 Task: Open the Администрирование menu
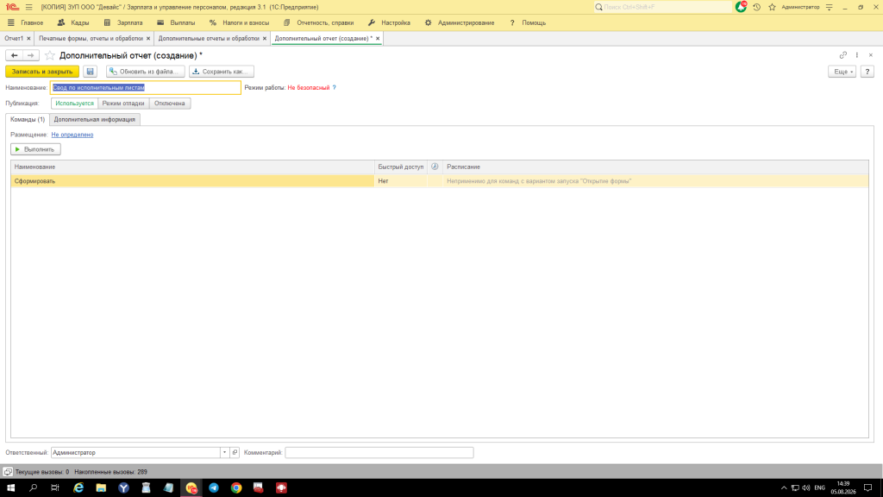click(460, 23)
